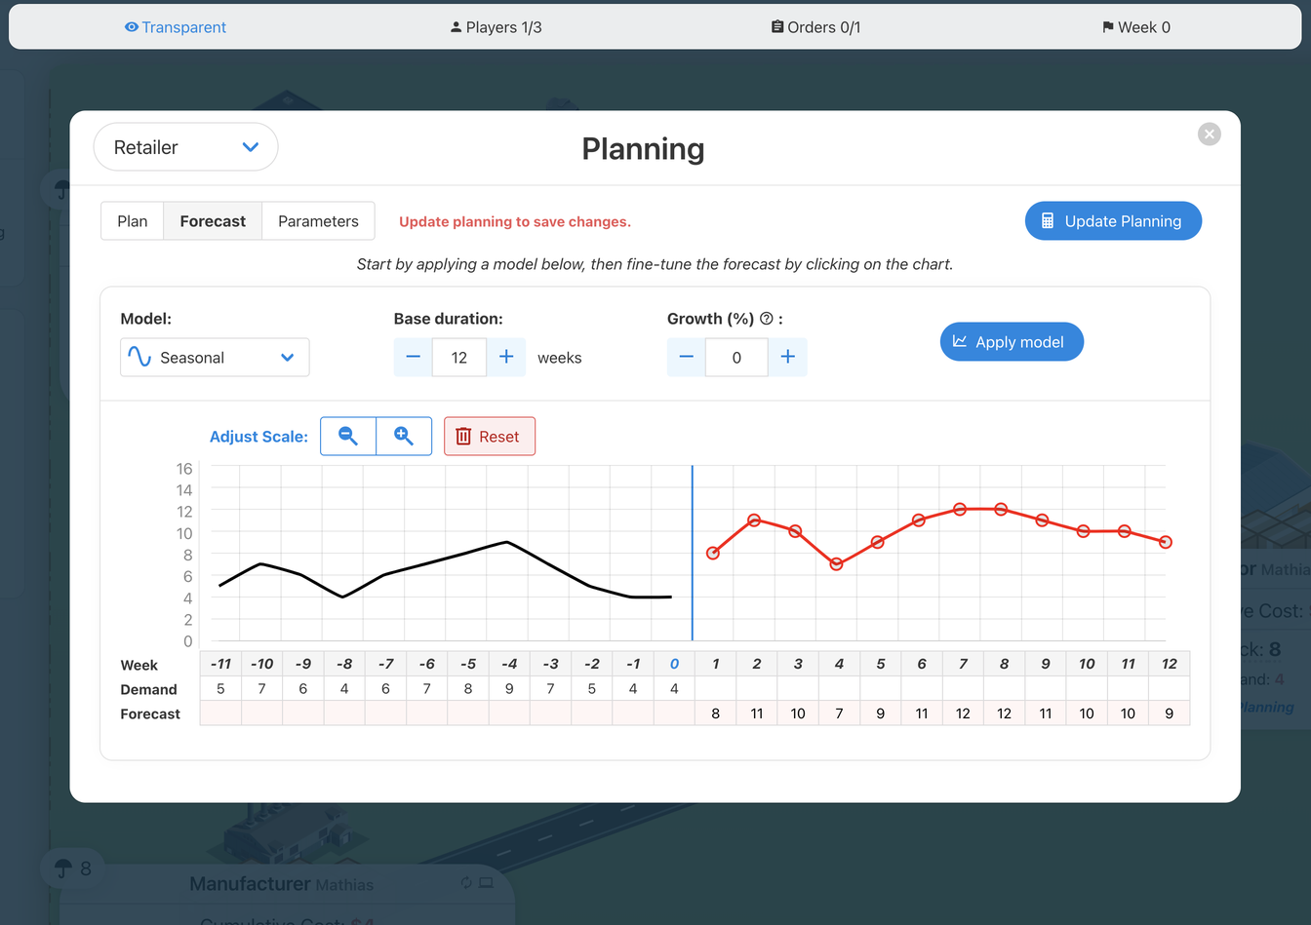Open the Orders 0/1 clipboard
Viewport: 1311px width, 925px height.
coord(815,27)
